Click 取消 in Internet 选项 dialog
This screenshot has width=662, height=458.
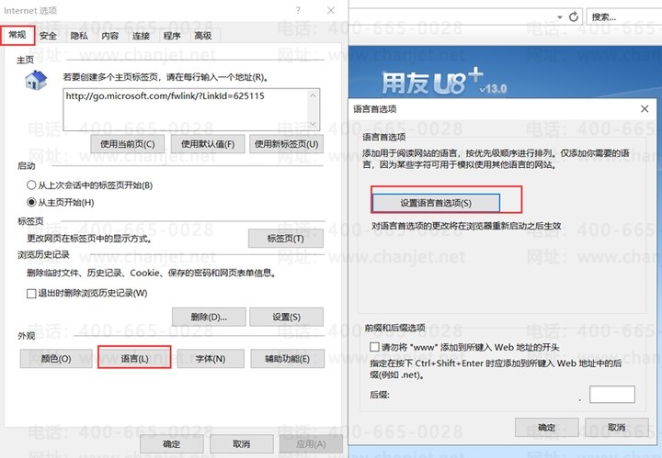tap(242, 443)
